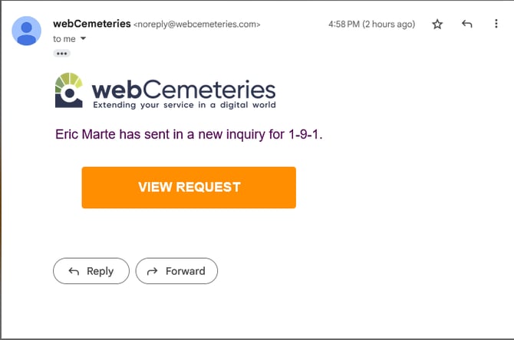The image size is (514, 340).
Task: Click the Reply button below the message
Action: [91, 271]
